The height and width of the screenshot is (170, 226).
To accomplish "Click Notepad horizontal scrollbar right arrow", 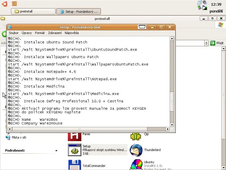I will [168, 129].
